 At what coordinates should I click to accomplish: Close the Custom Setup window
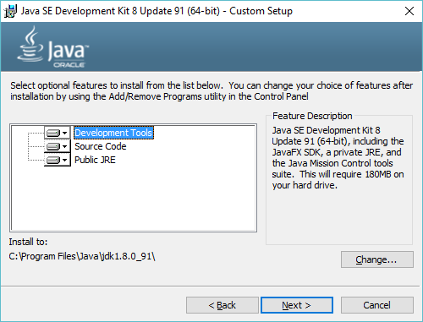point(409,11)
